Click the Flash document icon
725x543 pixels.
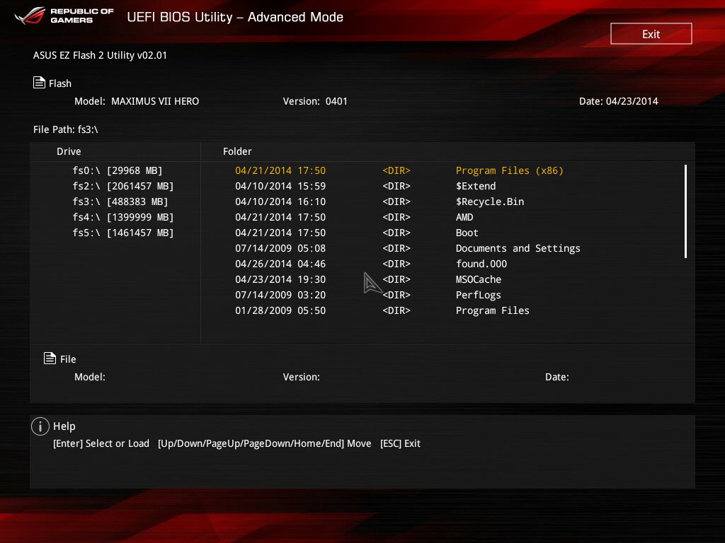pos(40,83)
